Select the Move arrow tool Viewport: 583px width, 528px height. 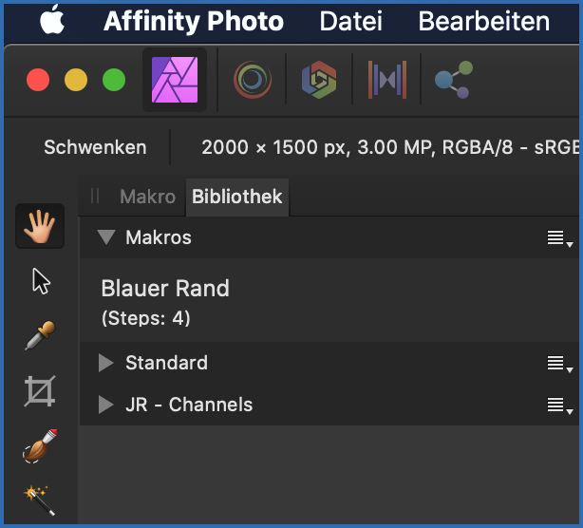[x=40, y=281]
